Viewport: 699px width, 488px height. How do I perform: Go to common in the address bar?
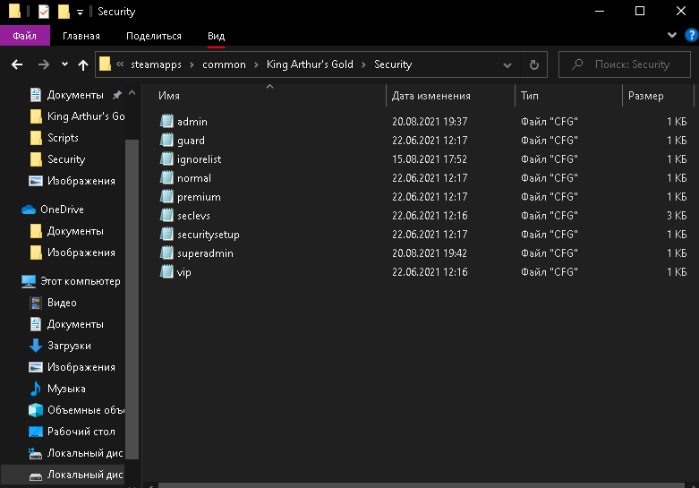(x=224, y=64)
